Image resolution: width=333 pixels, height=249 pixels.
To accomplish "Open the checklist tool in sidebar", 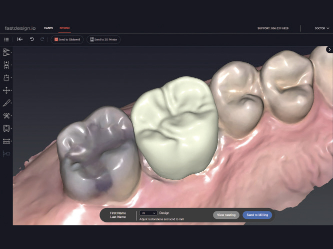I will click(6, 52).
